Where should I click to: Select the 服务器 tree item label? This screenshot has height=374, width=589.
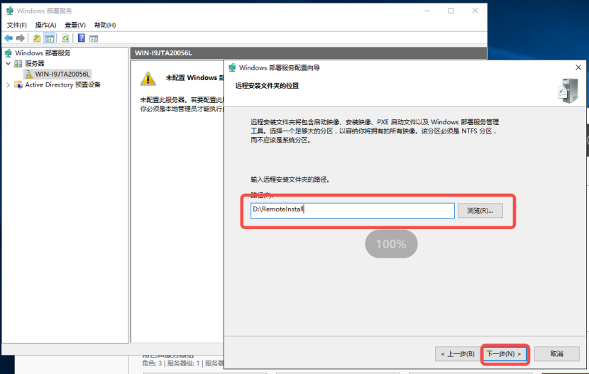(x=35, y=63)
